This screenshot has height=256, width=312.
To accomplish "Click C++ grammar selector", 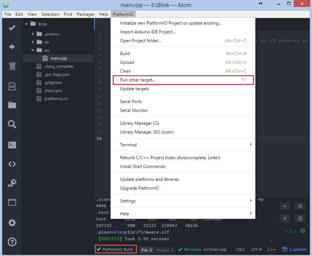I will click(271, 249).
